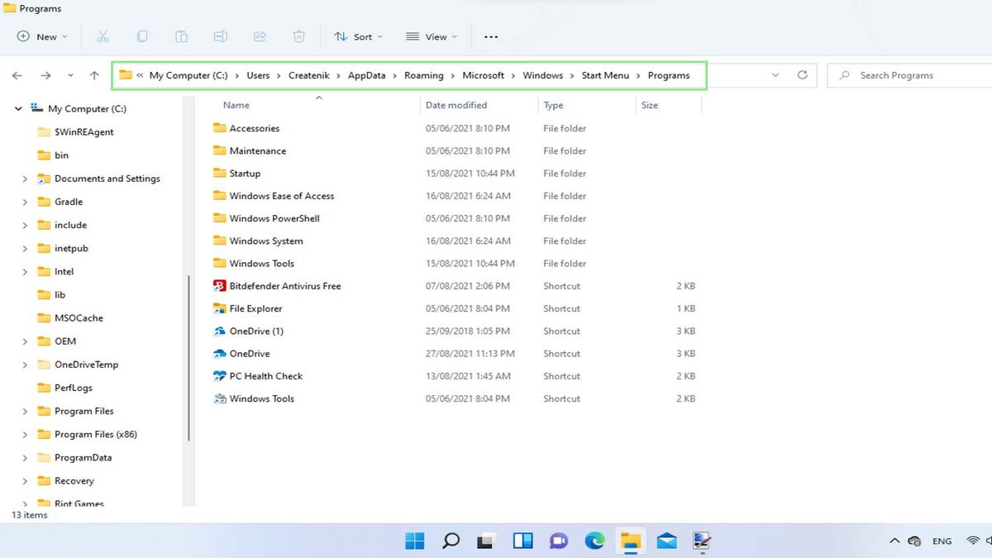Select the Copy icon
992x558 pixels.
pos(142,36)
